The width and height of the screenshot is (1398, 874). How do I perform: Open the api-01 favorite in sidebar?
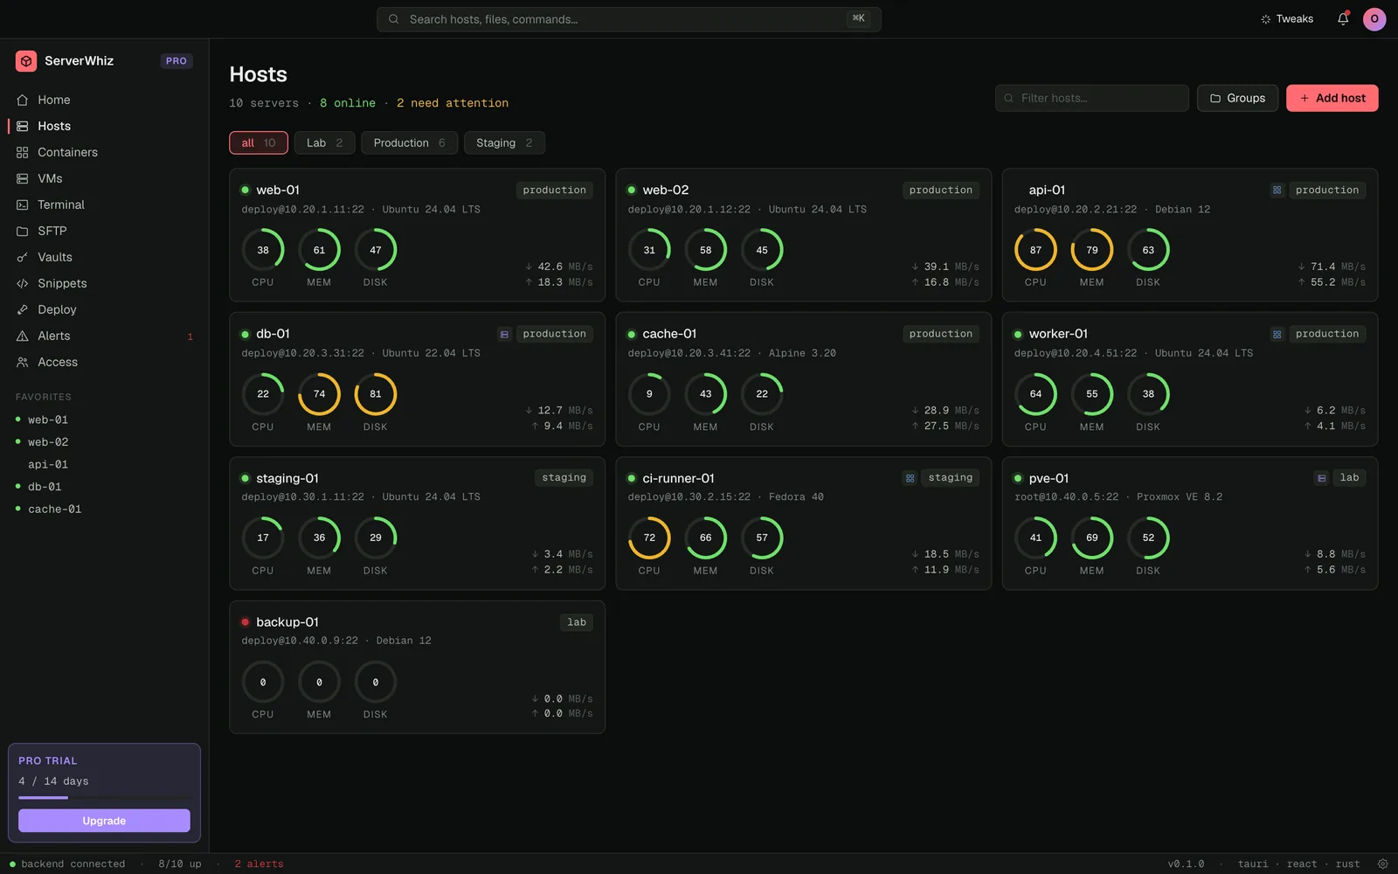(104, 464)
